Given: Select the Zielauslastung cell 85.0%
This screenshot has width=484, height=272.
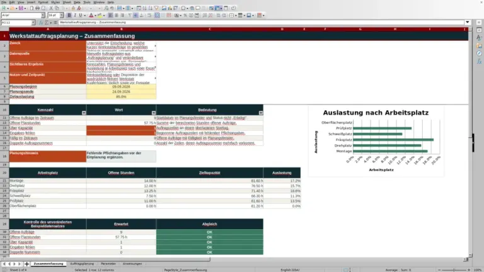Looking at the screenshot, I should (x=121, y=96).
